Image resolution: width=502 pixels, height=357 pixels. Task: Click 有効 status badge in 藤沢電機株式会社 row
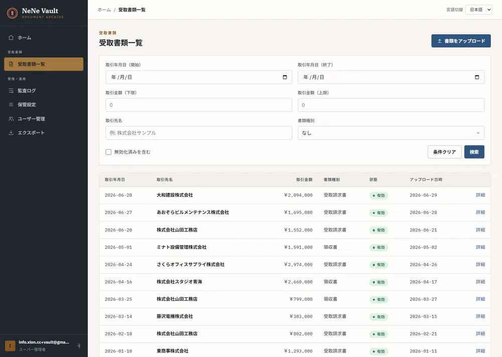[379, 317]
